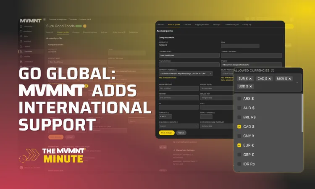Click the Default margin info icon
Screen dimensions: 315x189
(x=214, y=113)
